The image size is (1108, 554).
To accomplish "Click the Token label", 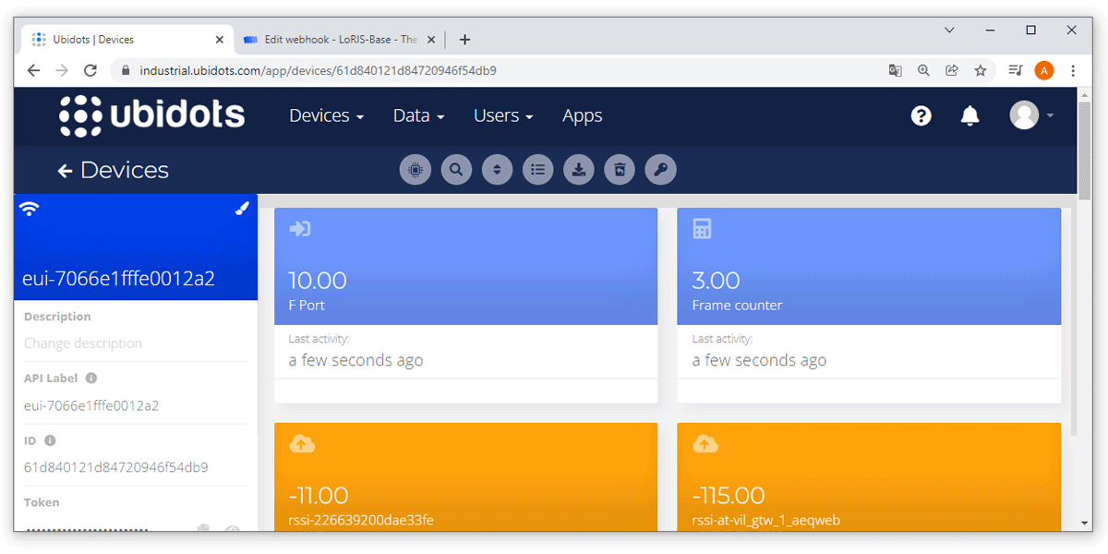I will pos(42,502).
